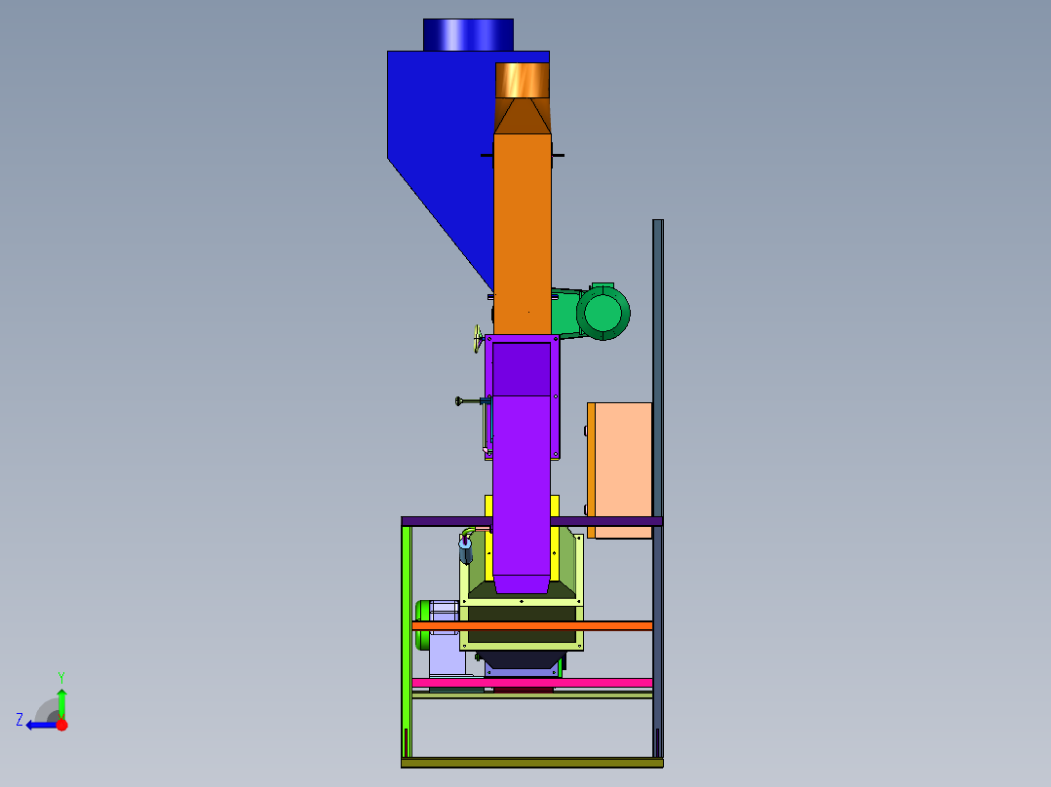Select the lavender gearbox block at lower left
Viewport: 1051px width, 787px height.
click(447, 654)
